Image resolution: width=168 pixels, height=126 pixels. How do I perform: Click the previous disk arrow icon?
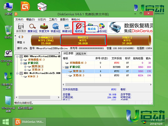(19, 37)
